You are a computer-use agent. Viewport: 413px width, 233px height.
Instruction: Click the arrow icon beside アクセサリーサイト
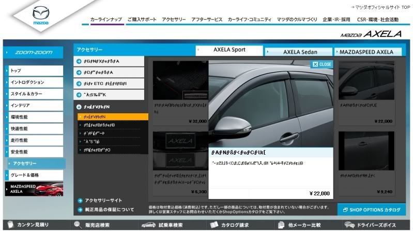[80, 201]
